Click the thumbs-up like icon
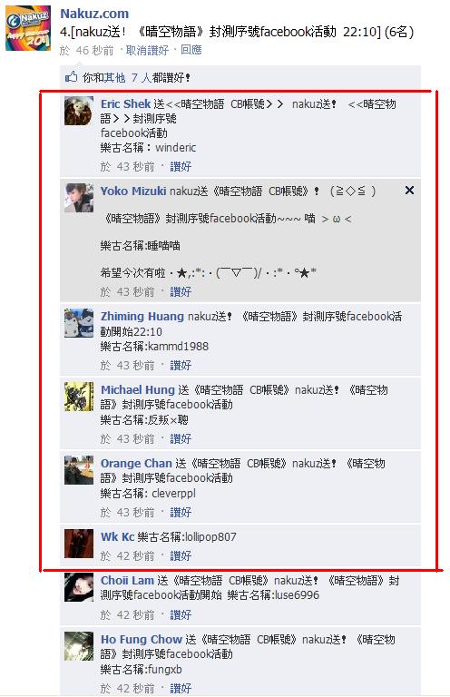The width and height of the screenshot is (450, 697). coord(71,77)
